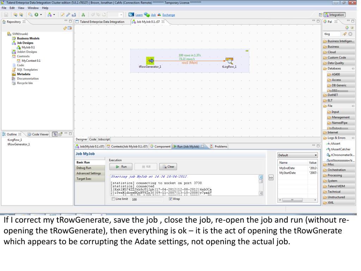Click the Clear console button
The width and height of the screenshot is (361, 271).
pos(168,167)
